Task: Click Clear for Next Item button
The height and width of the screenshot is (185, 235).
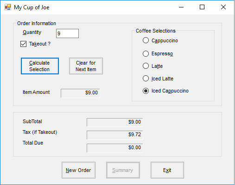Action: pos(86,66)
